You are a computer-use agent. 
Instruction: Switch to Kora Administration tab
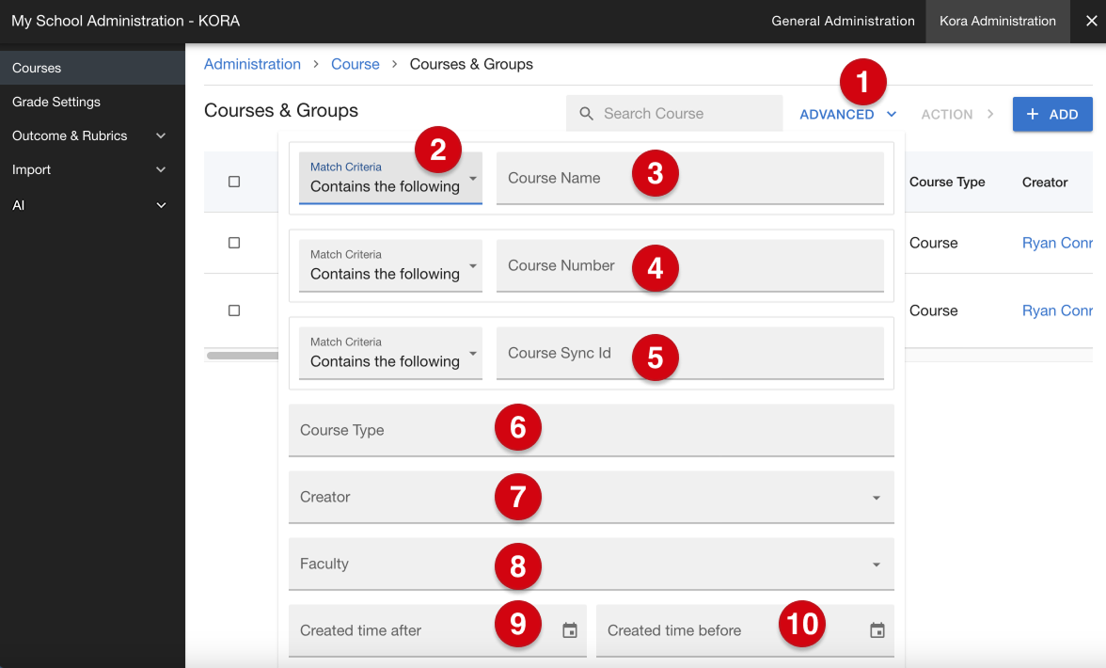click(x=997, y=21)
